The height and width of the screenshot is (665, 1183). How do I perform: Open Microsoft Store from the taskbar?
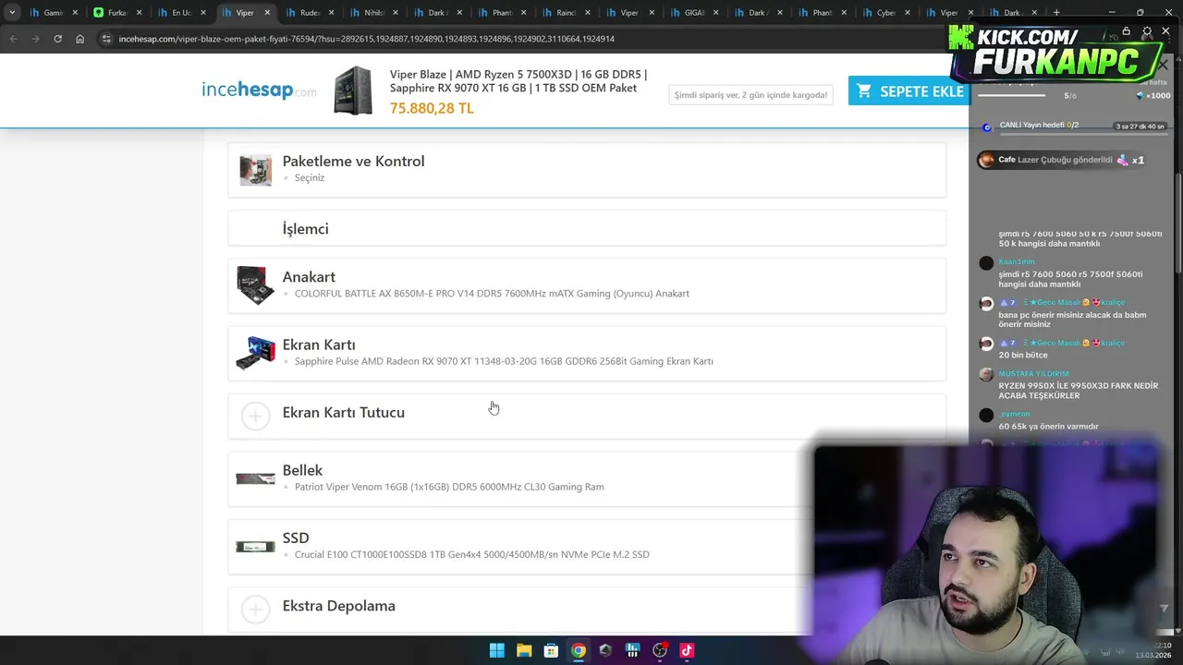coord(551,650)
